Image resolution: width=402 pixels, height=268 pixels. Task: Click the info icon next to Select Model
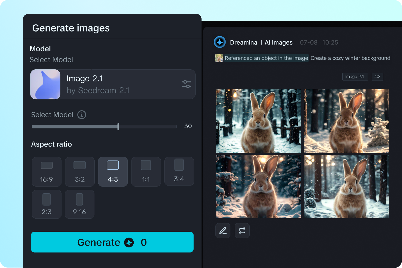[x=82, y=115]
